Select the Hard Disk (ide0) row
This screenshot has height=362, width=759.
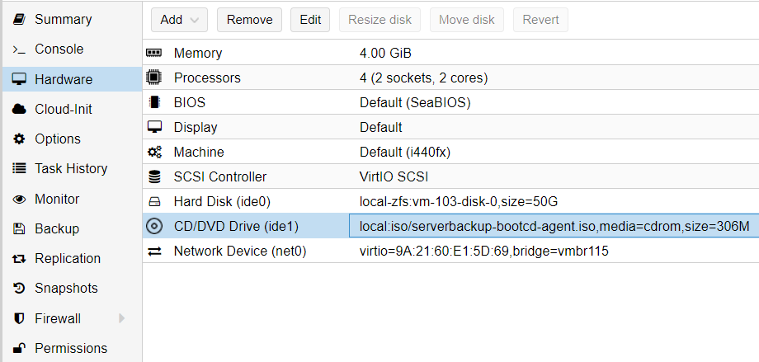pyautogui.click(x=450, y=201)
